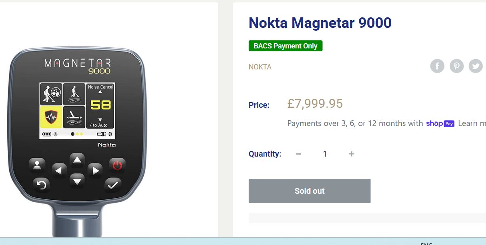Screen dimensions: 486x245
Task: Share product on Twitter
Action: pyautogui.click(x=476, y=66)
